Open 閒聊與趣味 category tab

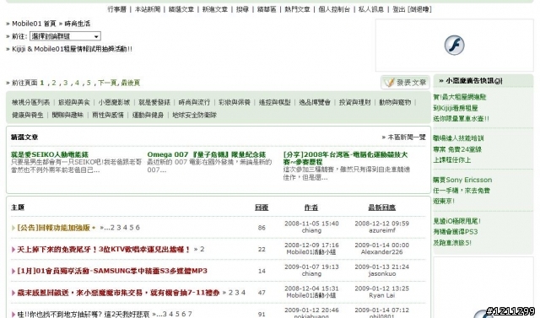(x=67, y=115)
